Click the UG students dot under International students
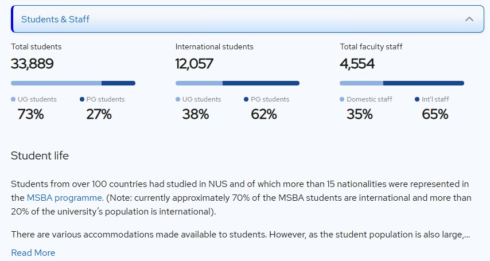Image resolution: width=490 pixels, height=261 pixels. tap(178, 99)
